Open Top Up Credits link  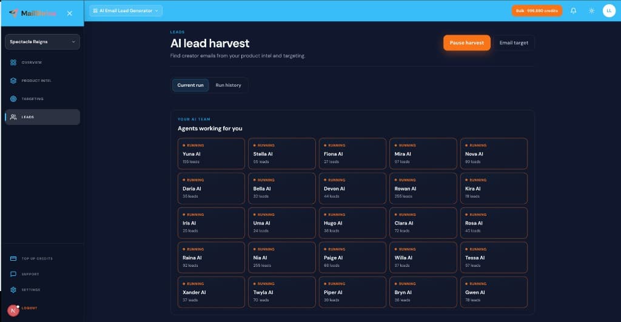tap(37, 258)
